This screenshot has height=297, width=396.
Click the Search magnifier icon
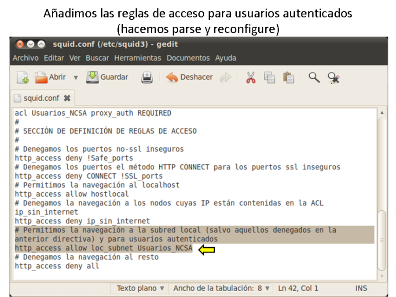314,78
